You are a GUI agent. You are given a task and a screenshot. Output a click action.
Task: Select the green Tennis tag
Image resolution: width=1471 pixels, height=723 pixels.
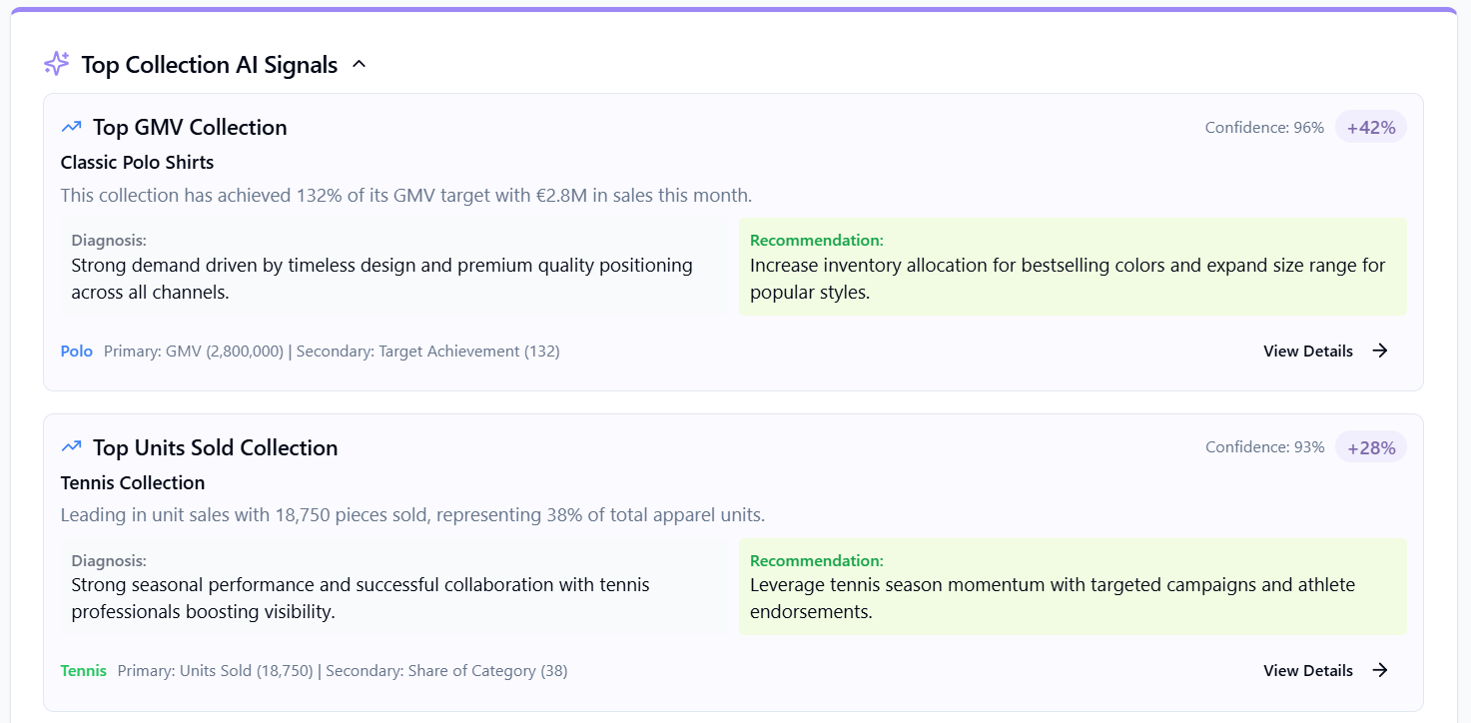tap(84, 670)
